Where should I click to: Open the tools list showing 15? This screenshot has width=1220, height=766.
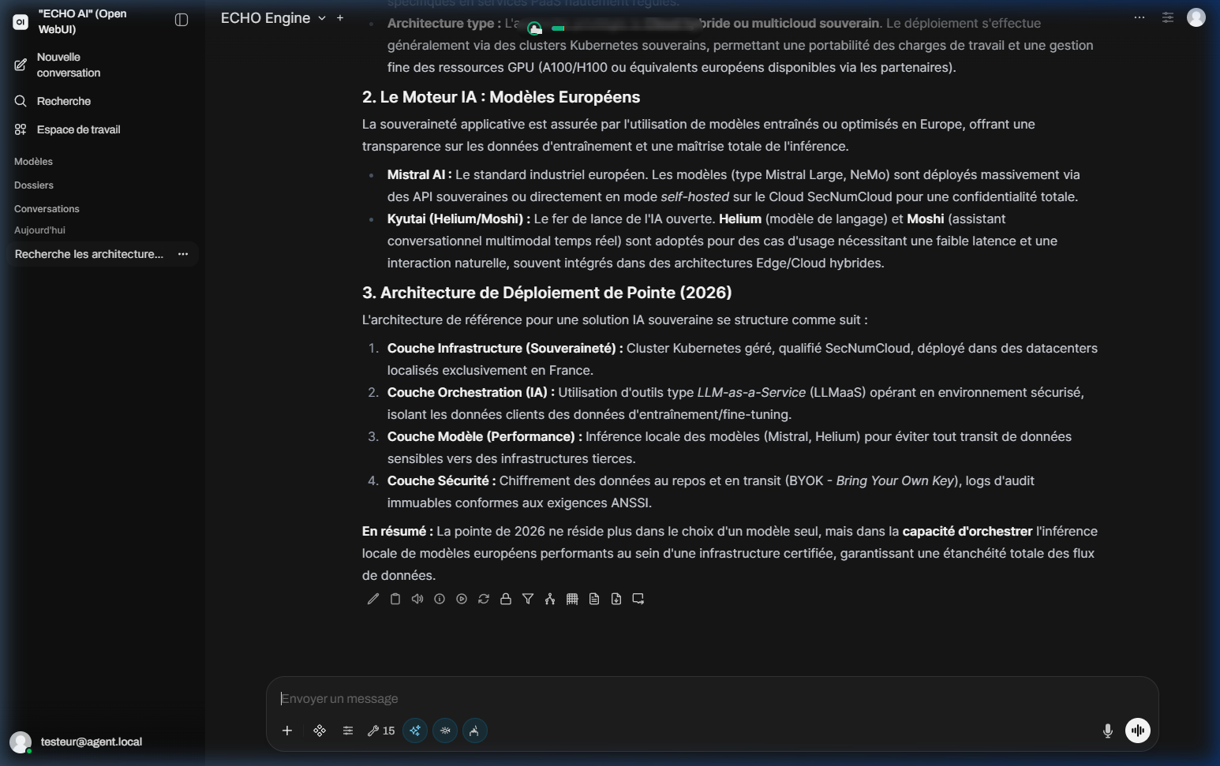tap(381, 731)
